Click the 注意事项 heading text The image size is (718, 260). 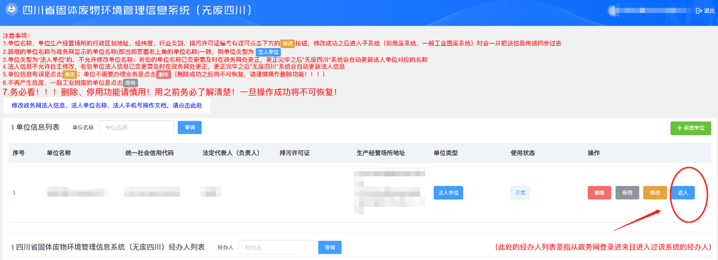click(x=16, y=35)
